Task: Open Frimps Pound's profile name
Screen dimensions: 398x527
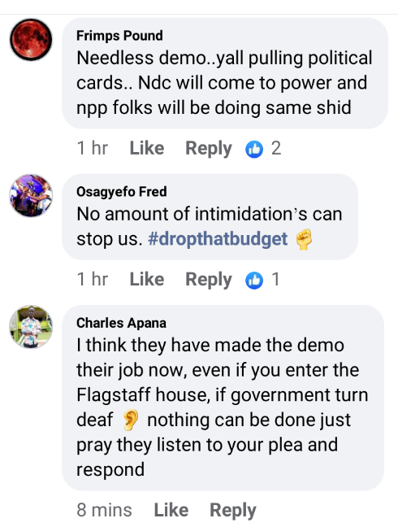Action: point(119,36)
